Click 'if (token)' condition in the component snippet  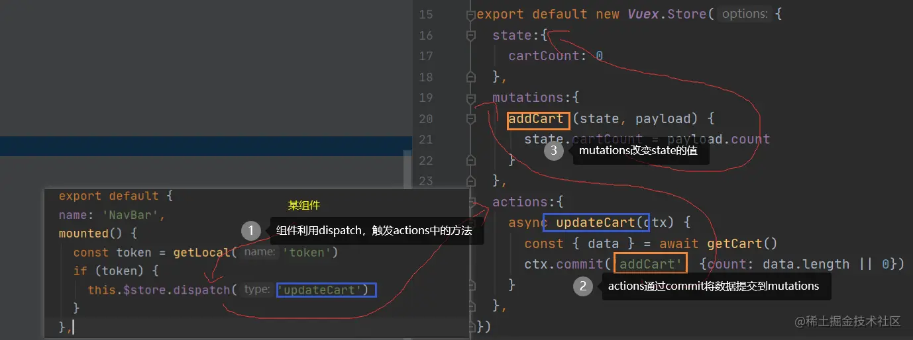(109, 271)
